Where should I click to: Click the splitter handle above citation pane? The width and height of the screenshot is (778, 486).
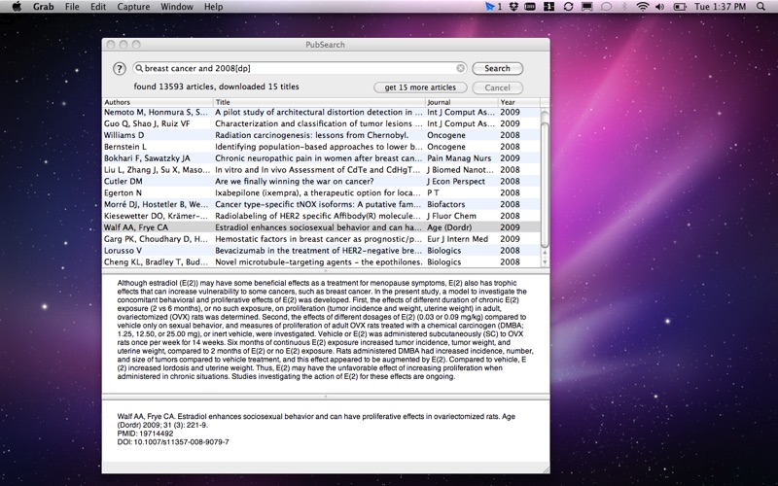(326, 397)
